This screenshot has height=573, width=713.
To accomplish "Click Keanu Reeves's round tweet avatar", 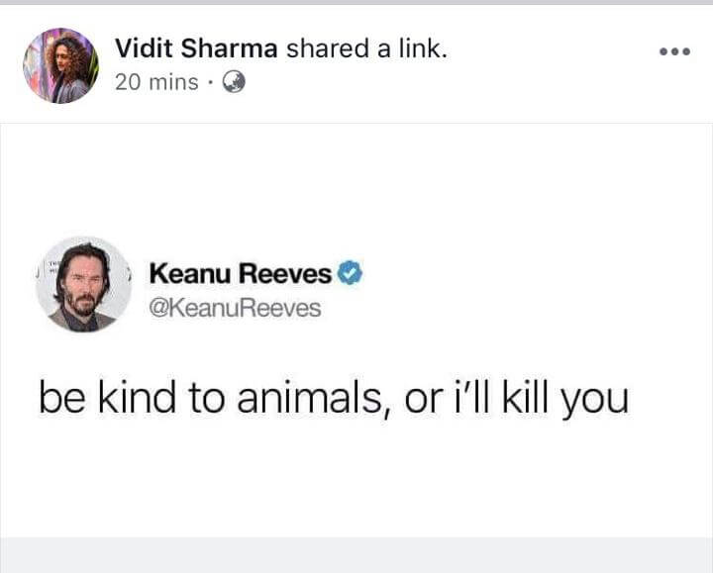I will click(x=84, y=283).
